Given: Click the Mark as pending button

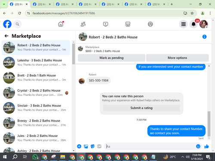Looking at the screenshot, I should [x=111, y=58].
